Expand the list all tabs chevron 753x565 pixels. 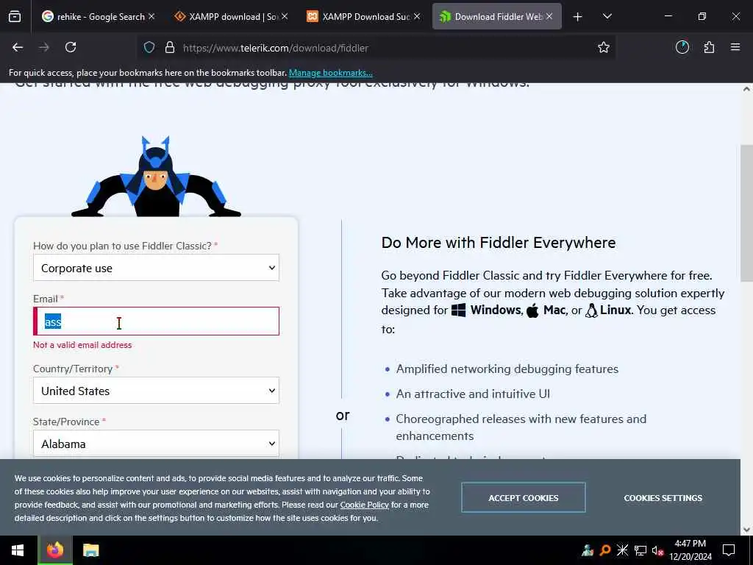point(607,16)
